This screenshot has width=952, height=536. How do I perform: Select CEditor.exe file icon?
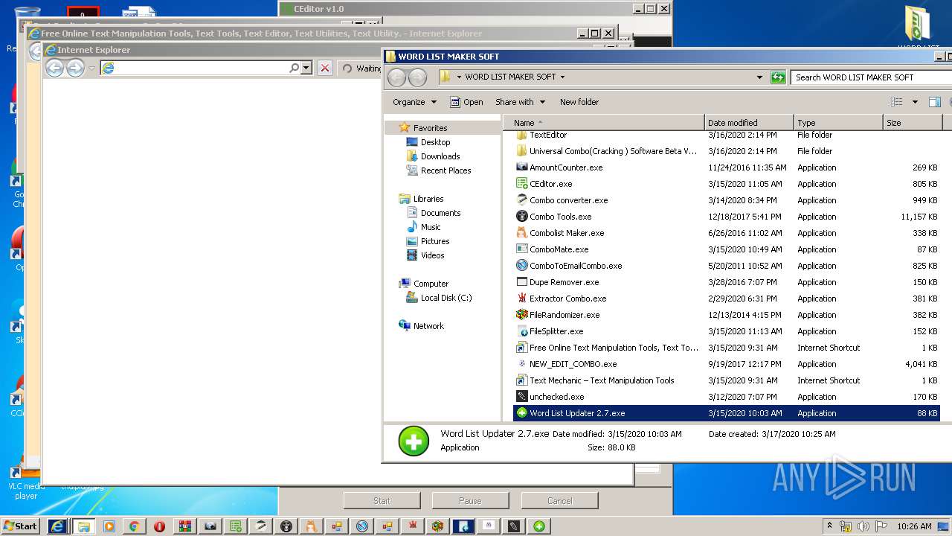point(521,184)
